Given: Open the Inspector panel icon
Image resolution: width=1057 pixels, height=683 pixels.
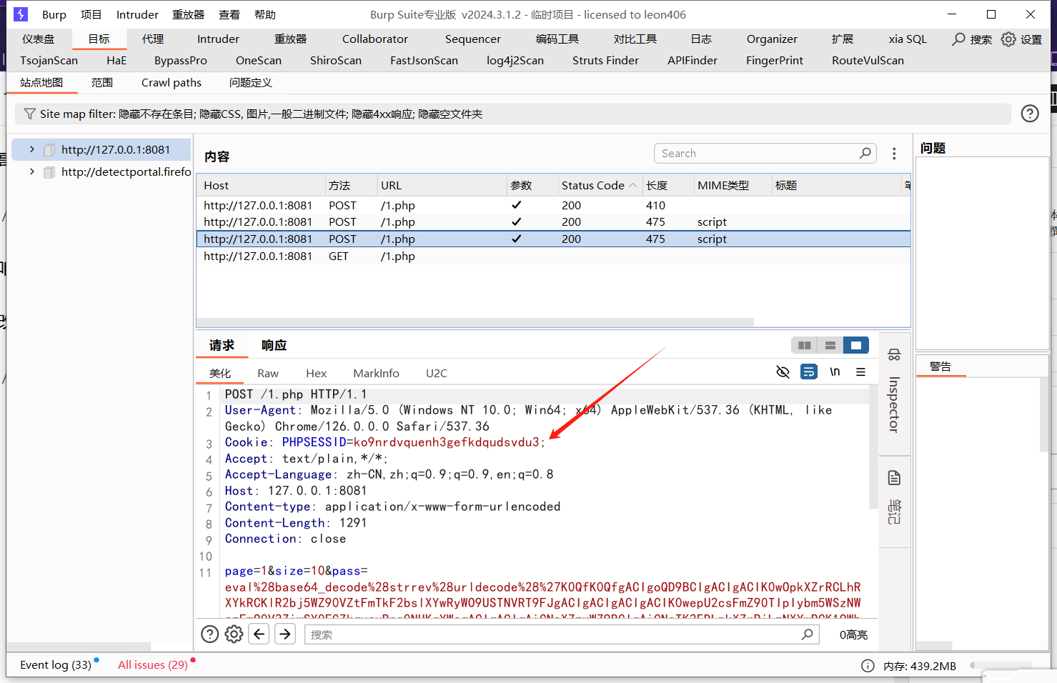Looking at the screenshot, I should [x=894, y=355].
